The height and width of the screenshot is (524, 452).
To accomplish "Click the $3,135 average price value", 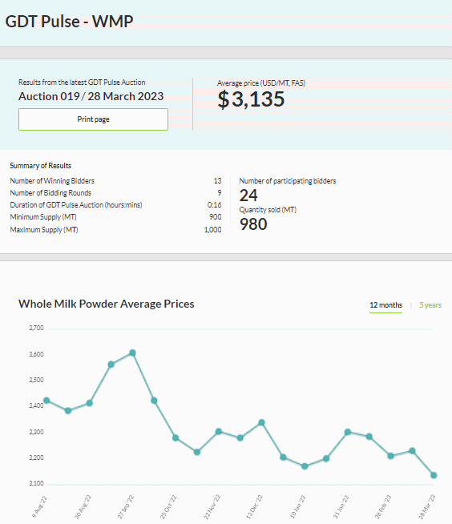I will point(251,99).
